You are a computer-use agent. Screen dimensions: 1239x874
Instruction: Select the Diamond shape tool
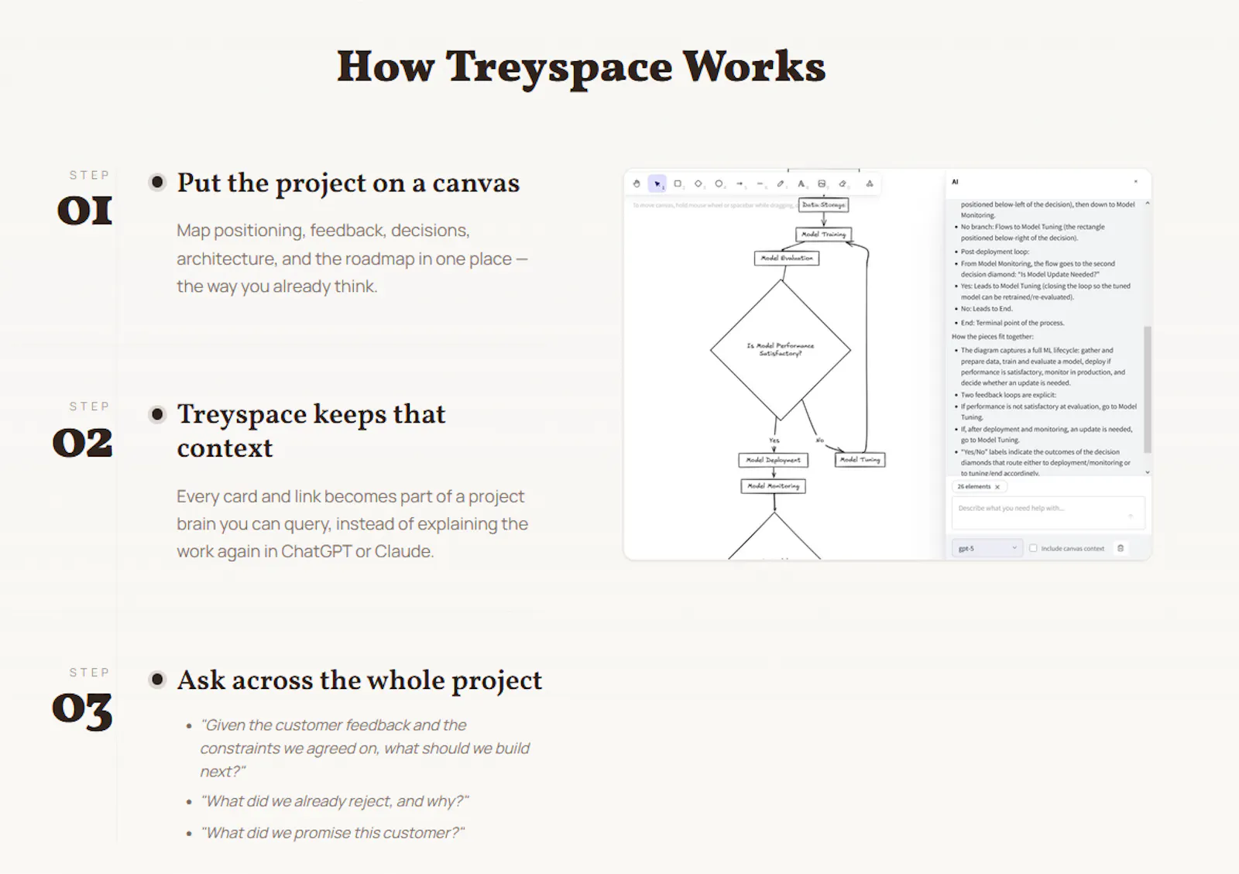pyautogui.click(x=698, y=183)
